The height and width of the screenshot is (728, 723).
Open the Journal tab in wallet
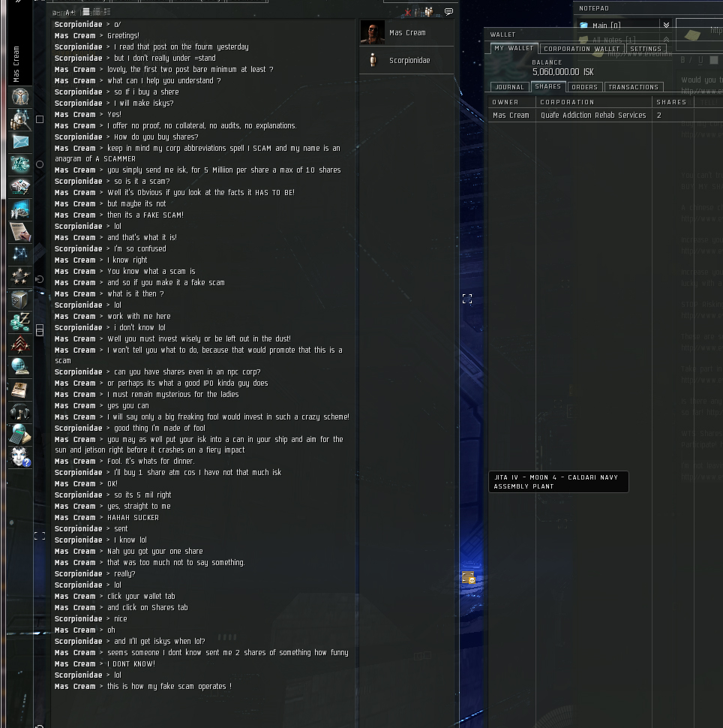point(509,87)
